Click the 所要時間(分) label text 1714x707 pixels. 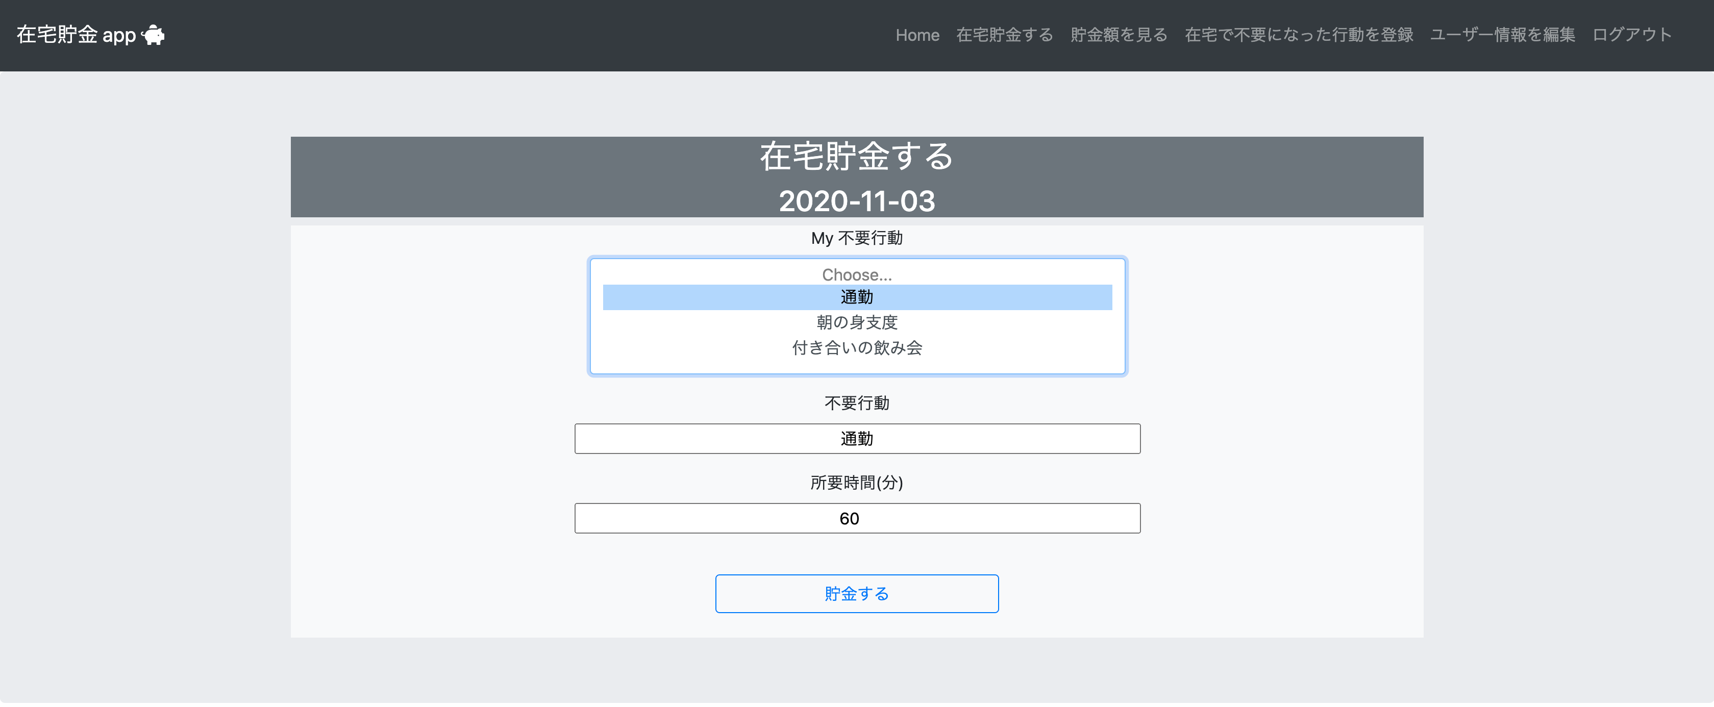857,484
